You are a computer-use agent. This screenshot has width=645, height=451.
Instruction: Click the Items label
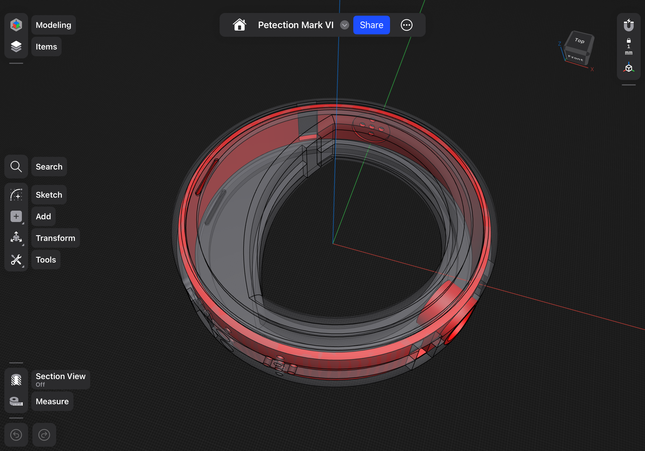(x=46, y=47)
